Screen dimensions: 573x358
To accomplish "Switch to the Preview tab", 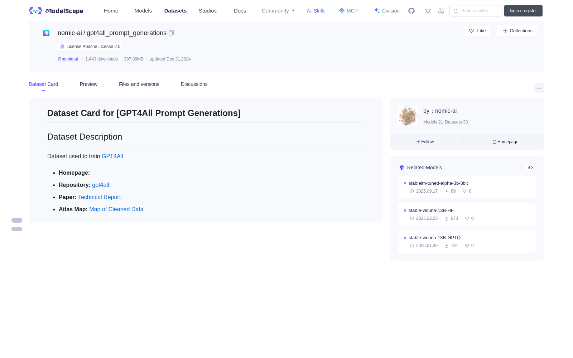I will (x=88, y=84).
